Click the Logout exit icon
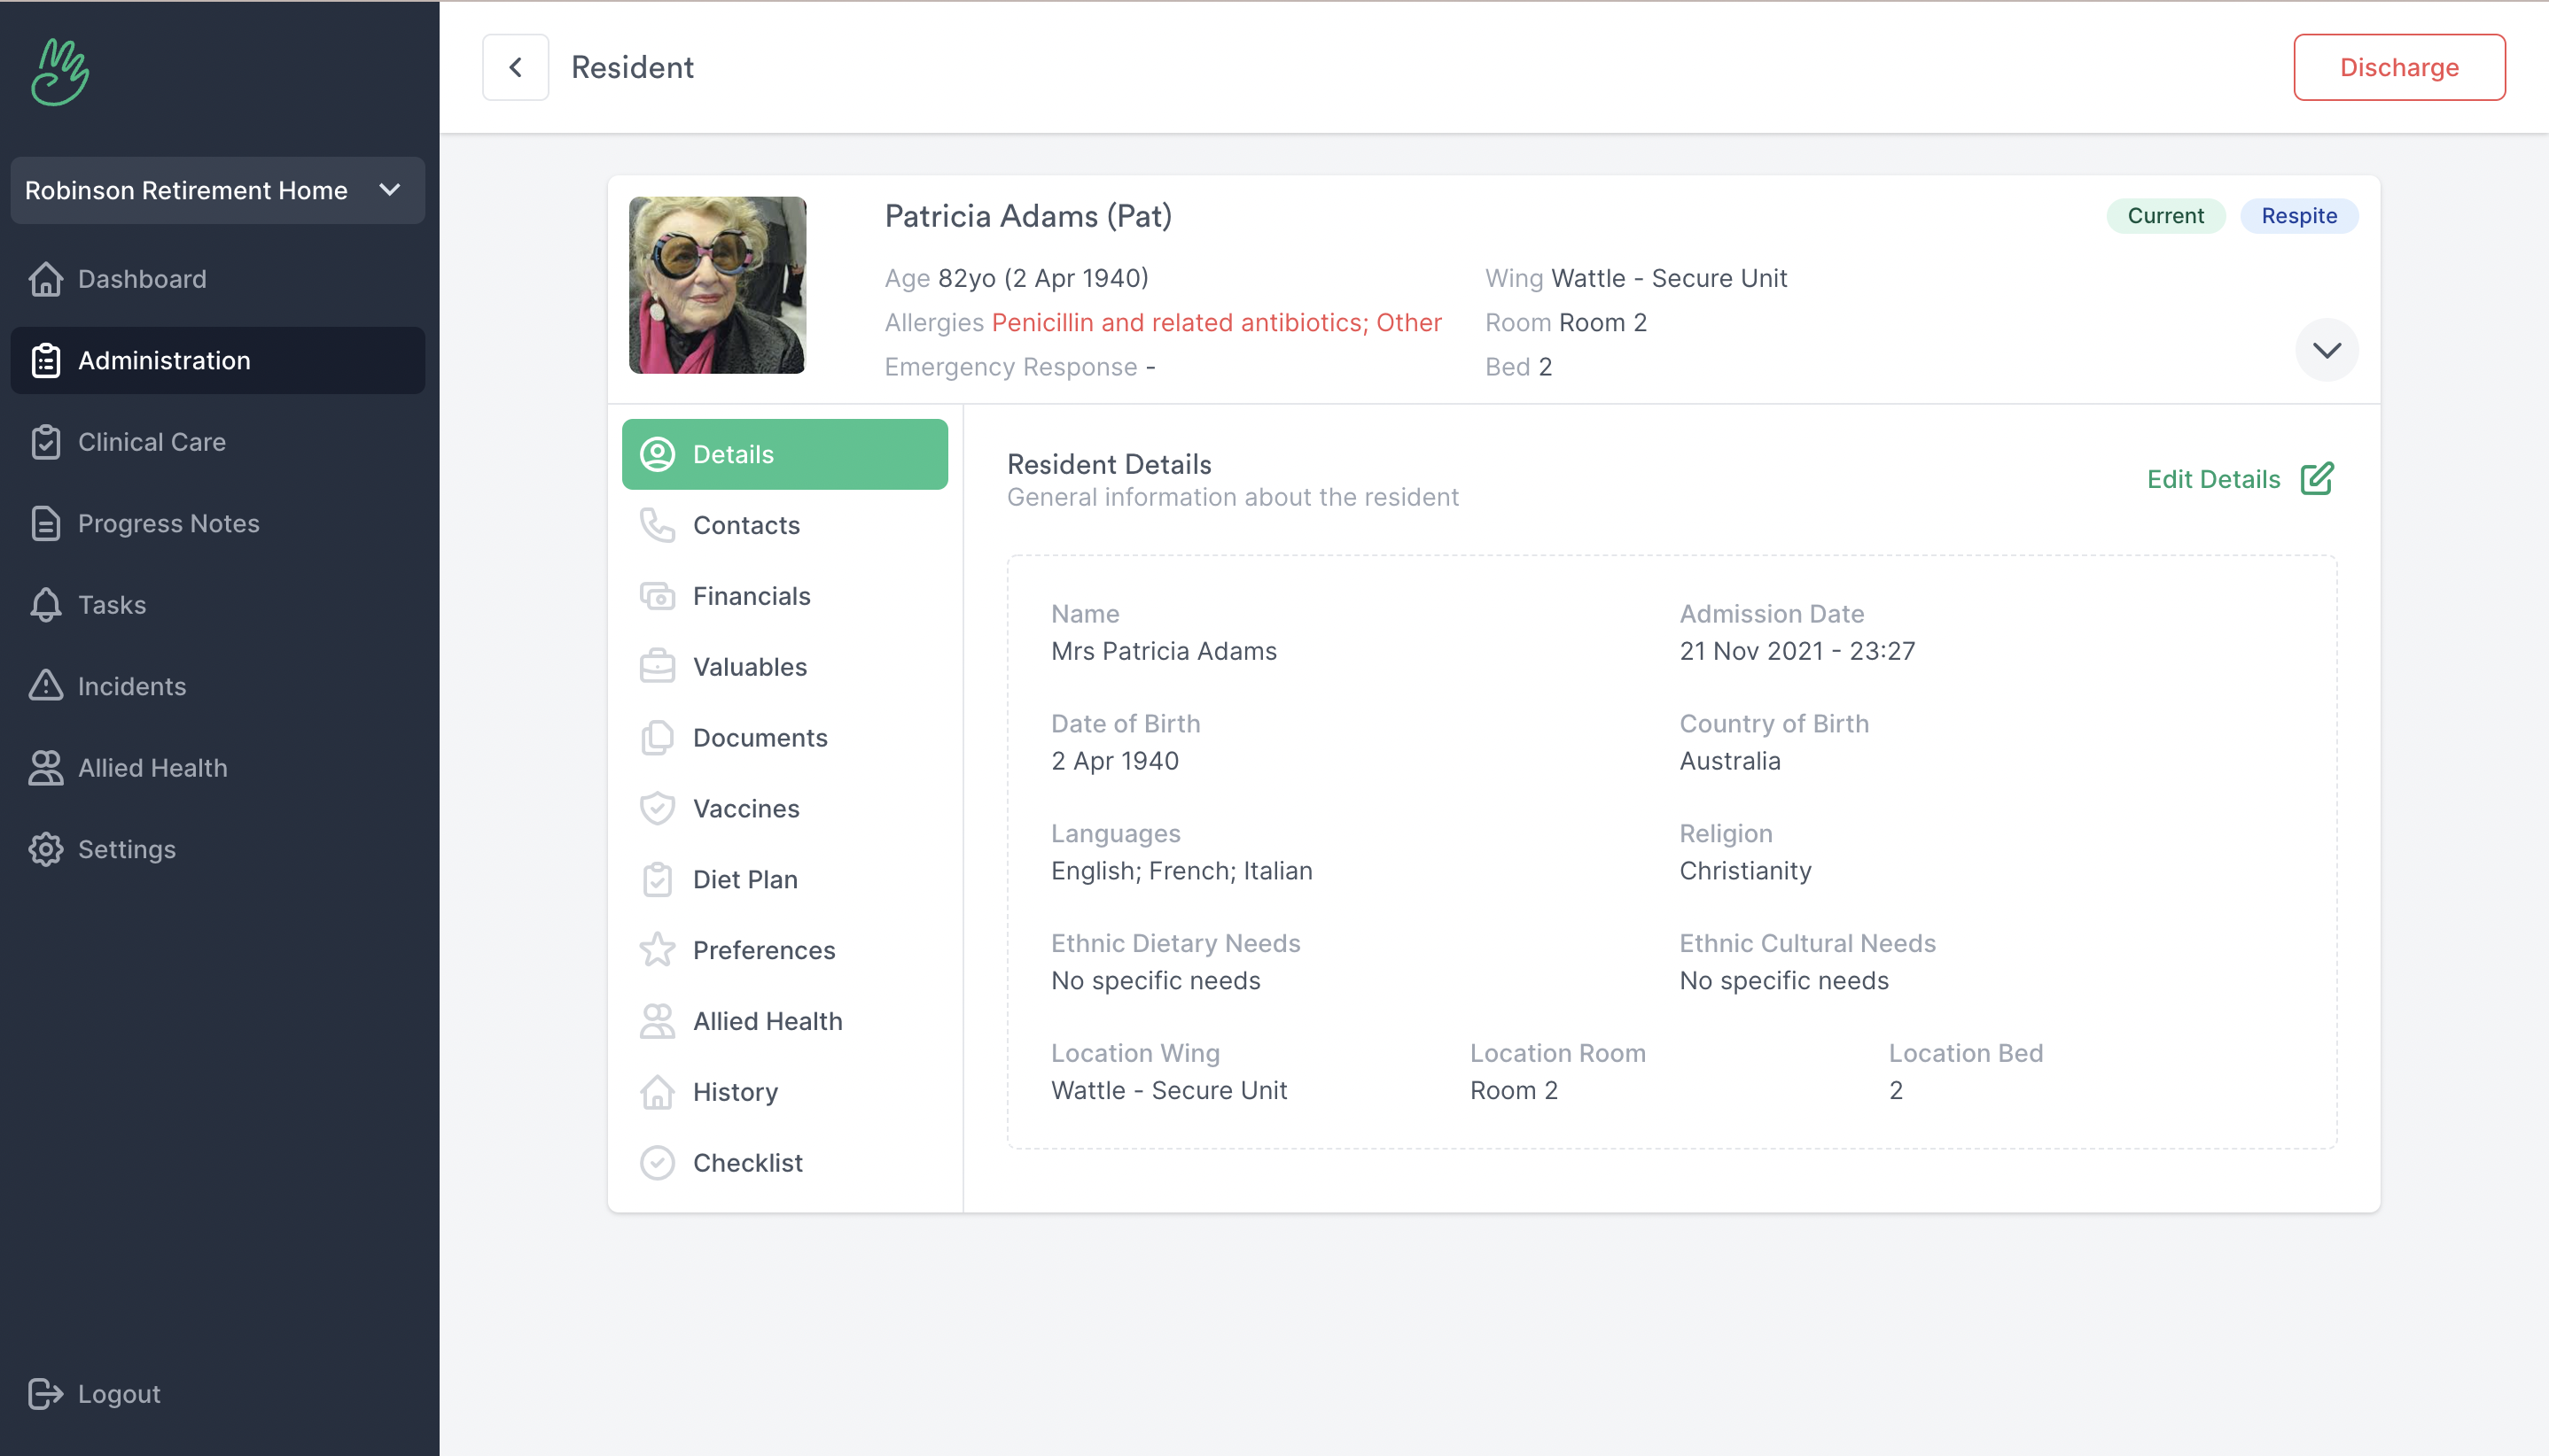The image size is (2549, 1456). 46,1393
